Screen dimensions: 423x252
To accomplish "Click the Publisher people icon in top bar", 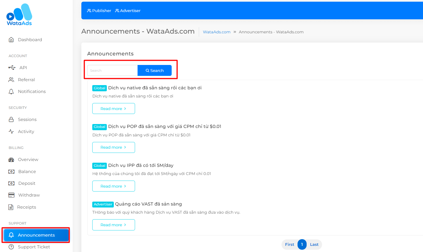I will click(89, 11).
